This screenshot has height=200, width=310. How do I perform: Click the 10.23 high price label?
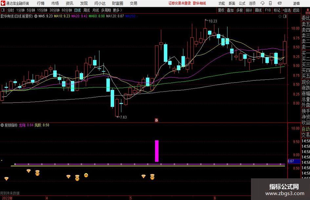click(x=213, y=21)
